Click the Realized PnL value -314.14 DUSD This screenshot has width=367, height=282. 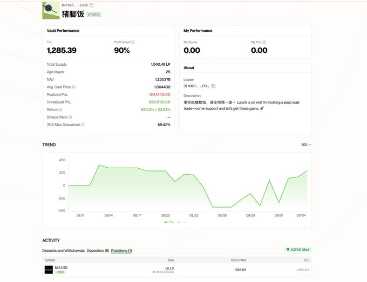coord(159,94)
